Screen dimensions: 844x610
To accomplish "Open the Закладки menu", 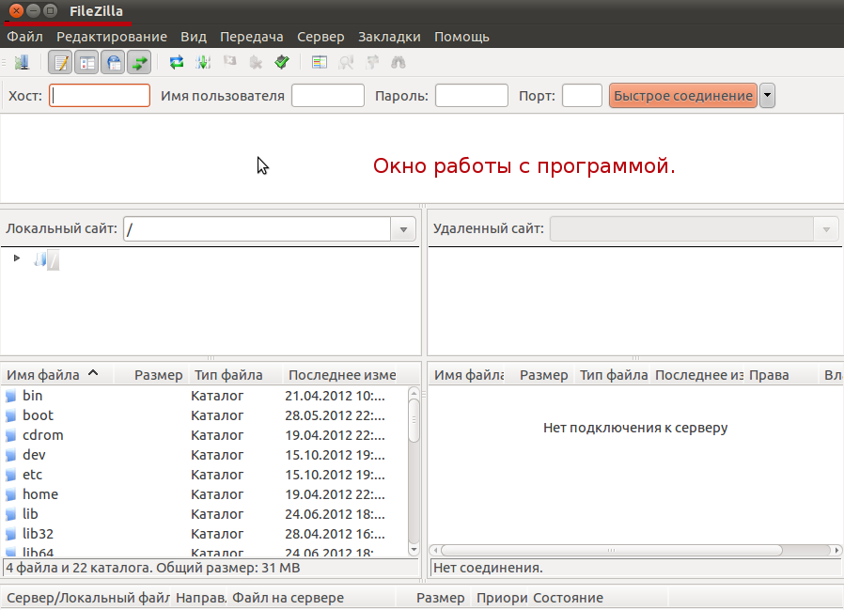I will pos(389,37).
